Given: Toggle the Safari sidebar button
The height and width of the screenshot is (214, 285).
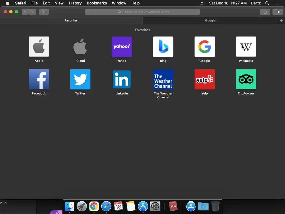Looking at the screenshot, I should pos(44,12).
